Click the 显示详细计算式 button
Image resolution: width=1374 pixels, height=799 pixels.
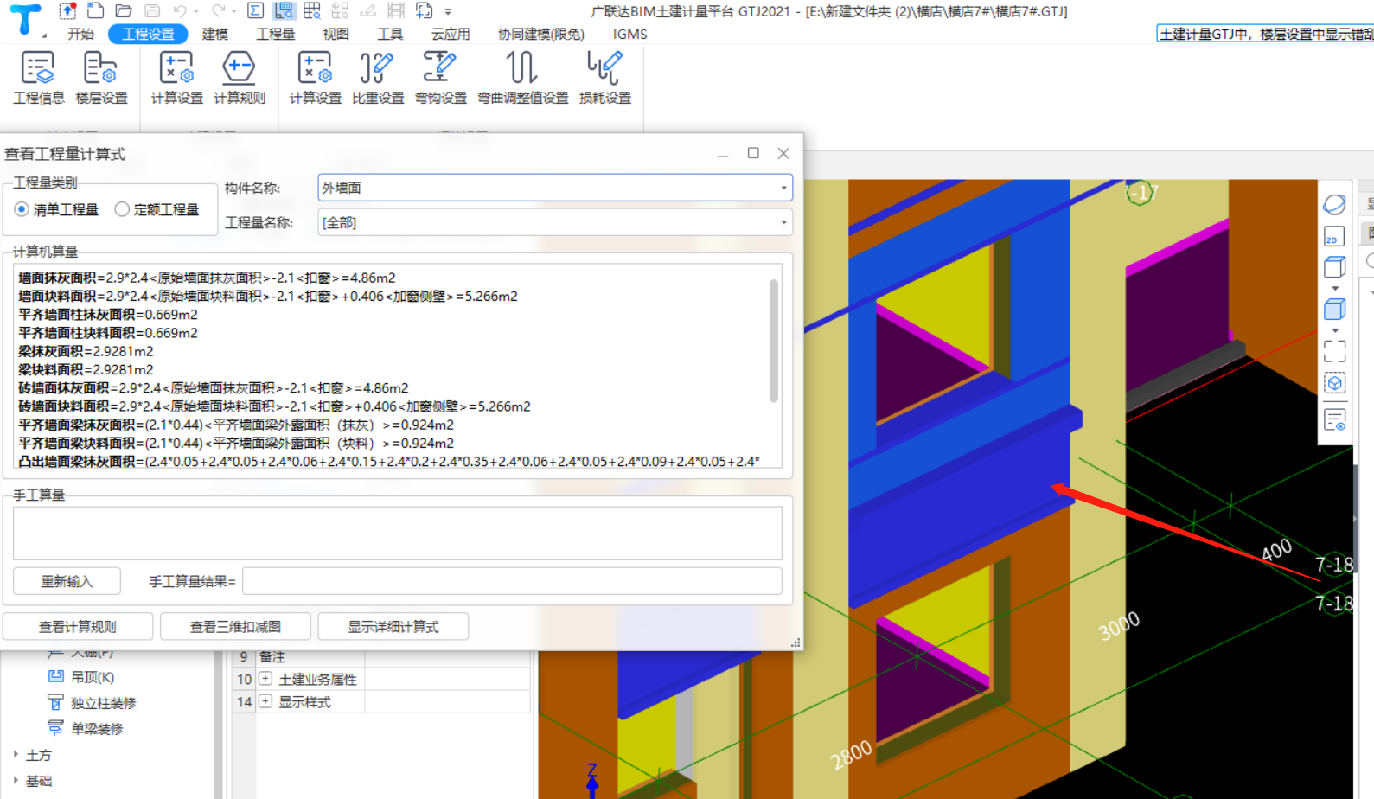point(393,626)
